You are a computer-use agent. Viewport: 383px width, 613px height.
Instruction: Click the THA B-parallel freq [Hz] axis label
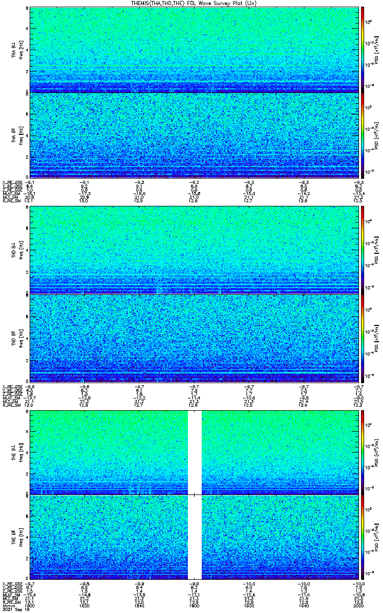tap(21, 135)
